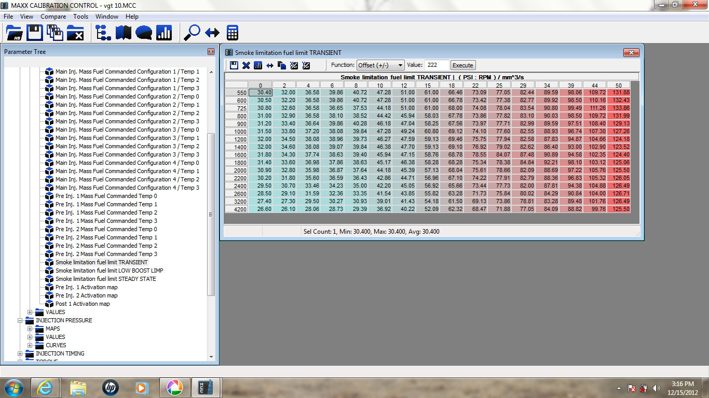The image size is (709, 398).
Task: Expand the INJECTION TIMING folder
Action: tap(20, 353)
